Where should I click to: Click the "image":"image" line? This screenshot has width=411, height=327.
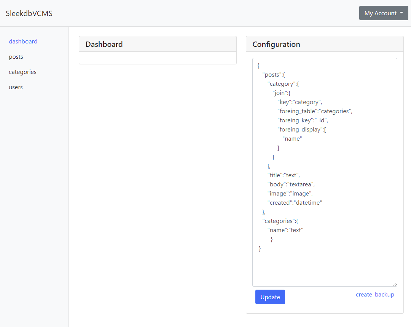point(290,194)
